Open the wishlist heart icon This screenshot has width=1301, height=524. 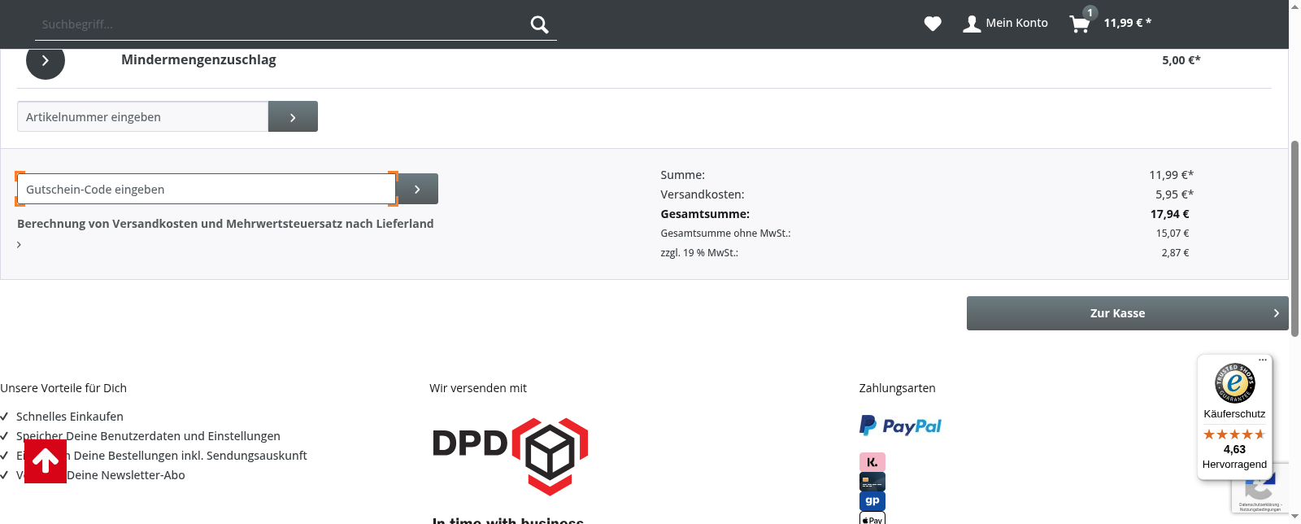point(933,24)
